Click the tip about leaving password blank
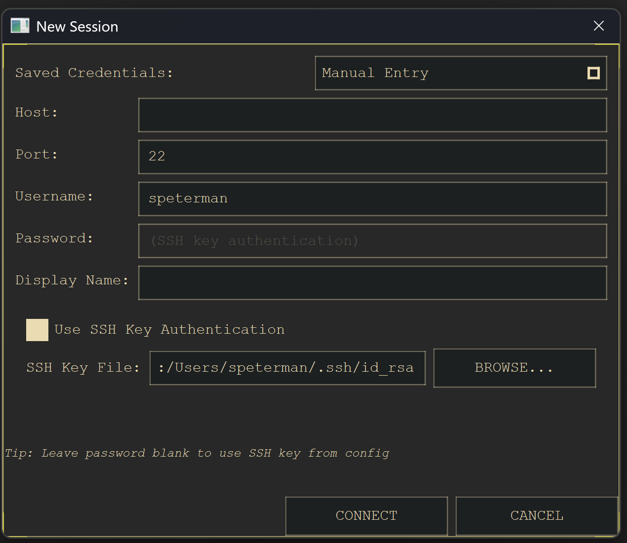 point(196,453)
